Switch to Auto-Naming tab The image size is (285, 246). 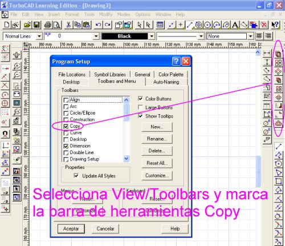[166, 82]
